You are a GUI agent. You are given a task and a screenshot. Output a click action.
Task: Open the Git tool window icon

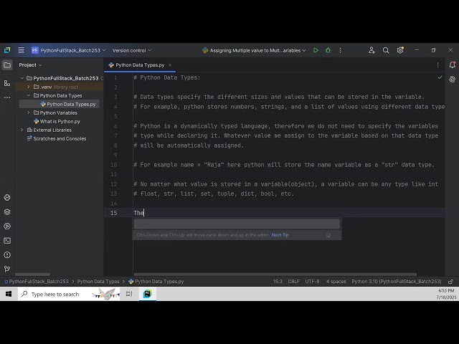(x=7, y=269)
